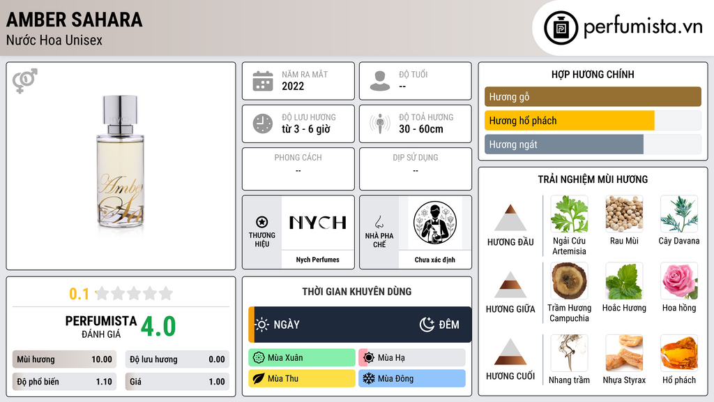Click the perfumista.vn bottle logo
This screenshot has height=402, width=714.
tap(561, 28)
